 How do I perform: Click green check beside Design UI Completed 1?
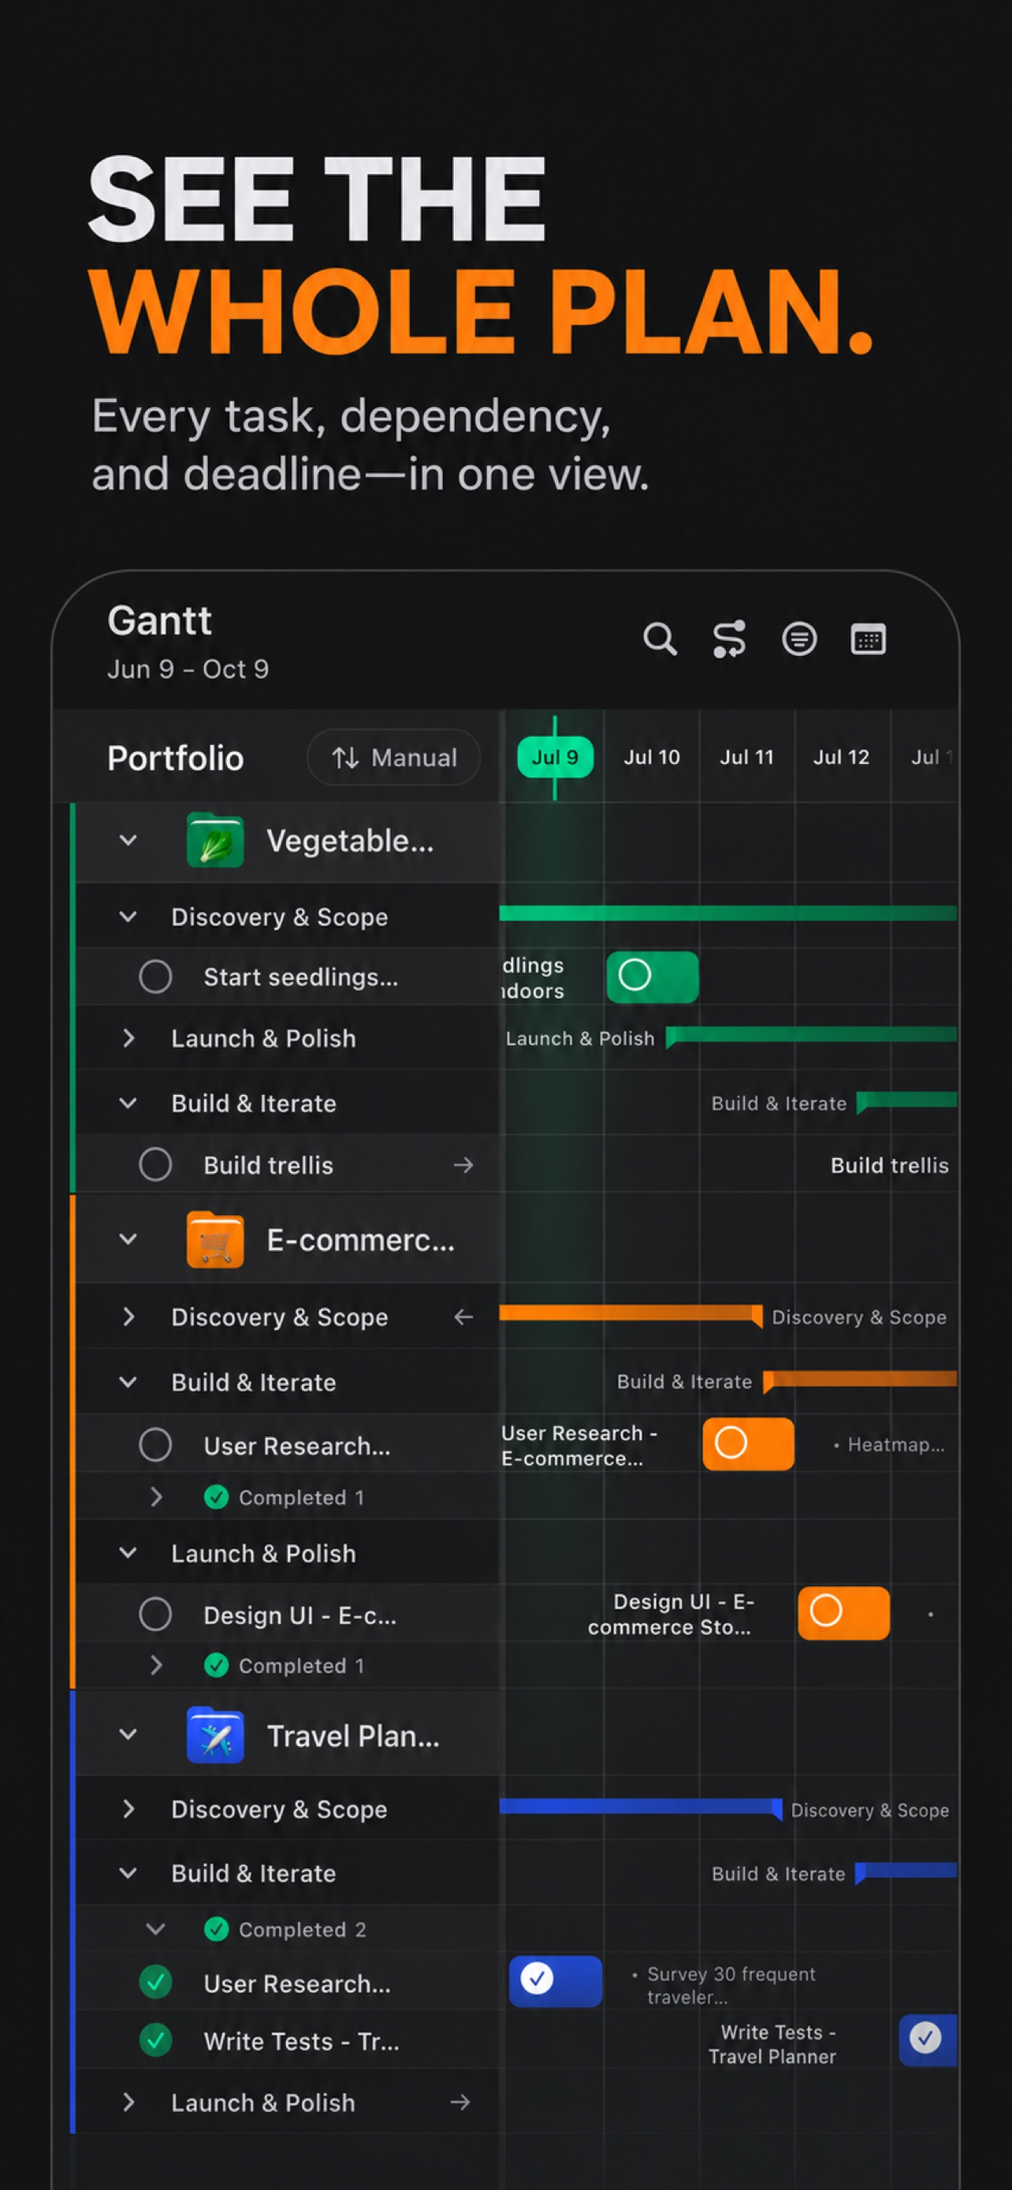217,1666
